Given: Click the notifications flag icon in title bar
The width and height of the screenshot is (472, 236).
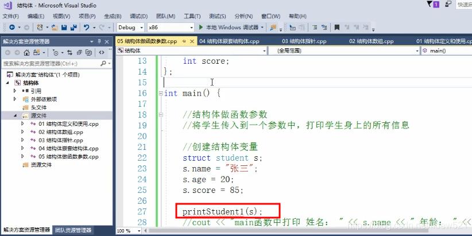Looking at the screenshot, I should tap(433, 4).
